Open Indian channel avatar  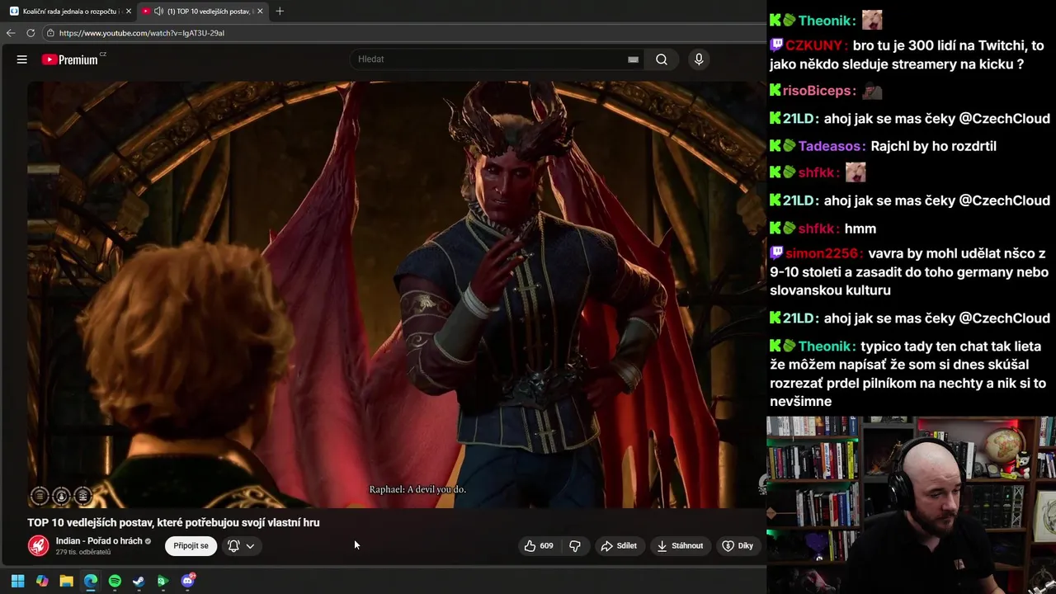coord(38,545)
